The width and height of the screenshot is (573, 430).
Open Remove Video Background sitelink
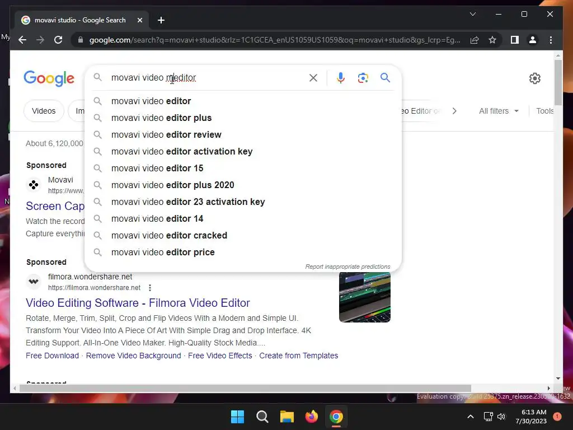(133, 356)
